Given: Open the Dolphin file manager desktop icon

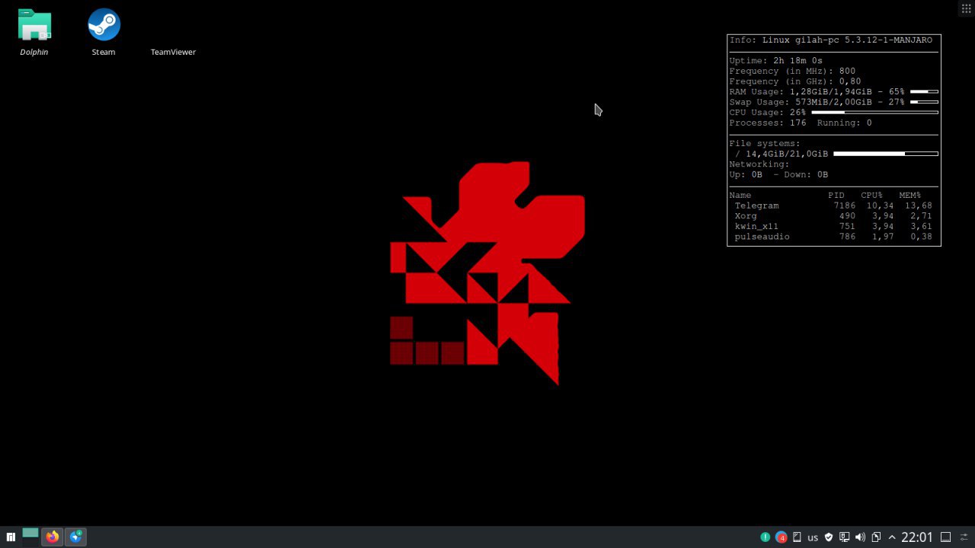Looking at the screenshot, I should (x=34, y=32).
